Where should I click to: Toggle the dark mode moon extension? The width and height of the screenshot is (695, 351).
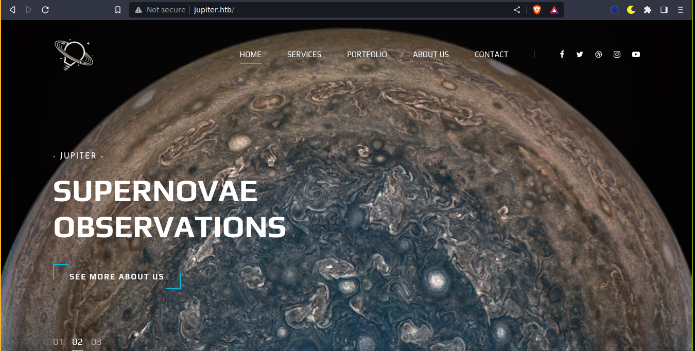point(631,10)
